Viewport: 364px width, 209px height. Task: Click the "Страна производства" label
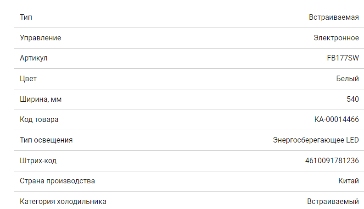click(57, 181)
